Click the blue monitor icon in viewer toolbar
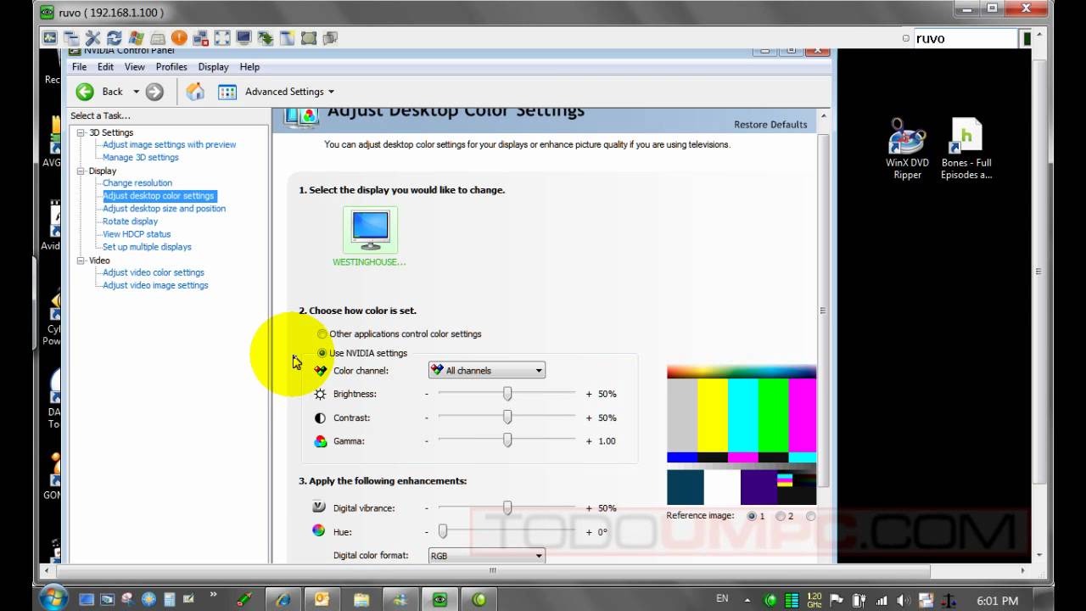This screenshot has height=611, width=1086. pyautogui.click(x=244, y=38)
